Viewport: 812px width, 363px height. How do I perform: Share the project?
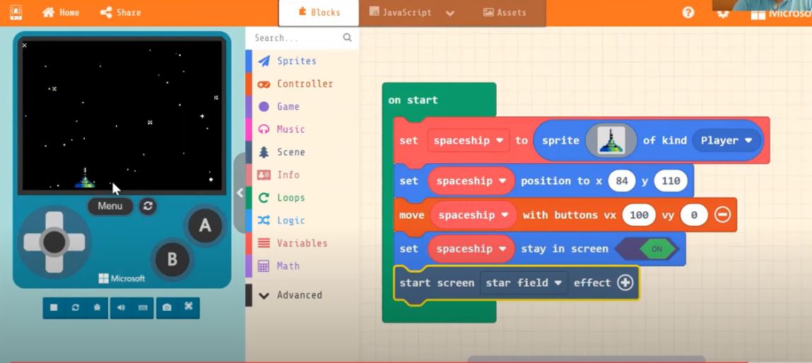(120, 13)
